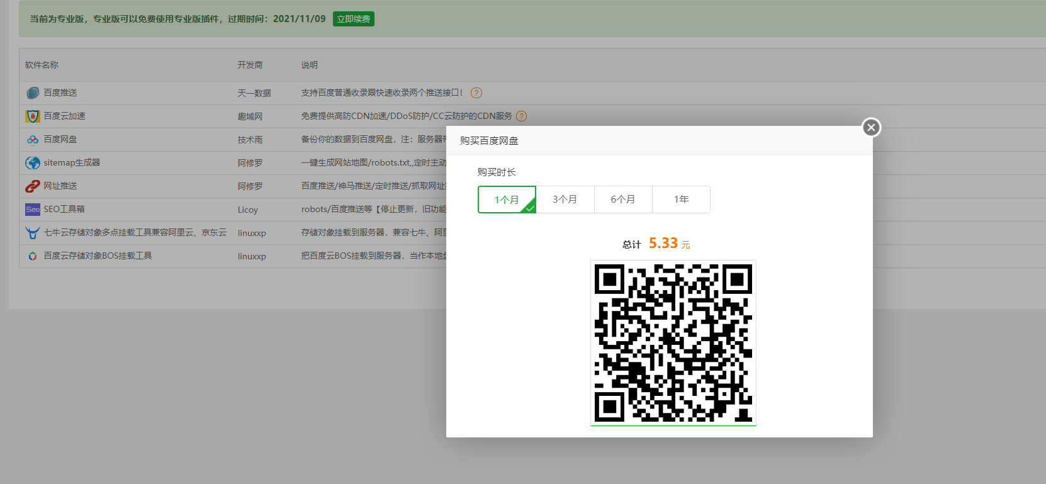Click the 说明 column header

pos(309,65)
